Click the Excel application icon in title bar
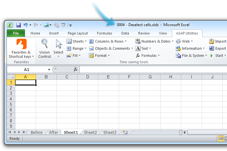The width and height of the screenshot is (227, 151). pos(10,25)
